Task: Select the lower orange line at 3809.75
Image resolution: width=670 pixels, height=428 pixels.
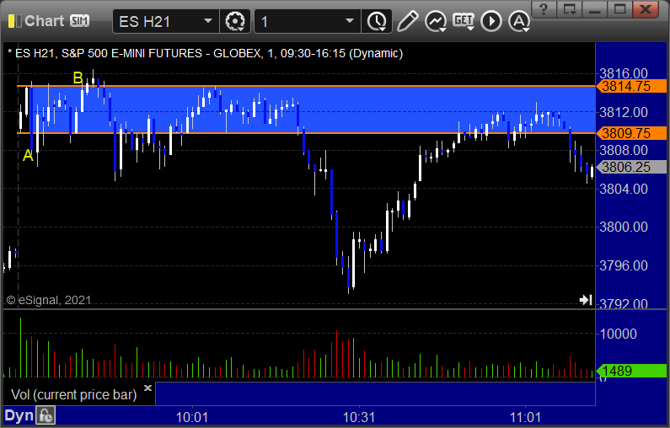Action: (306, 133)
